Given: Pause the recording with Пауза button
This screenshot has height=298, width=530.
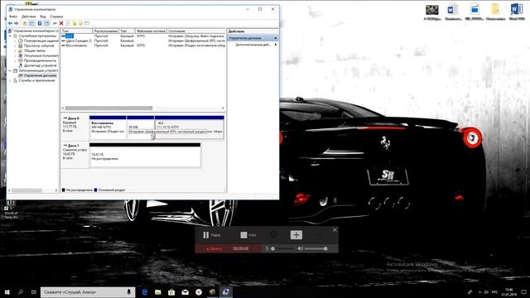Looking at the screenshot, I should click(211, 235).
